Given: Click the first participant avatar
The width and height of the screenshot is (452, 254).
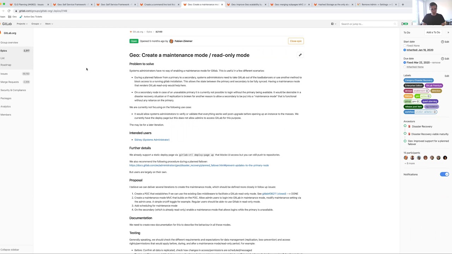Looking at the screenshot, I should pyautogui.click(x=406, y=158).
